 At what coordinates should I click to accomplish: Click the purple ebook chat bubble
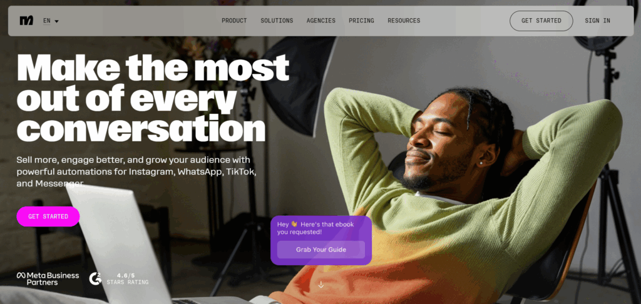click(x=321, y=241)
